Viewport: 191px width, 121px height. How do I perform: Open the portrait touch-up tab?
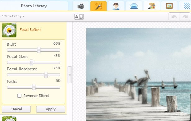(116, 6)
